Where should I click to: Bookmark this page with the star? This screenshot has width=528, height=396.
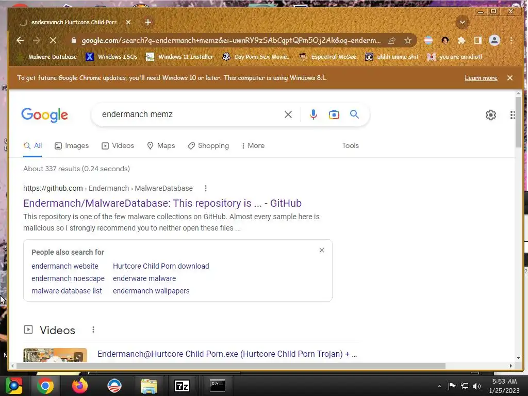tap(408, 40)
